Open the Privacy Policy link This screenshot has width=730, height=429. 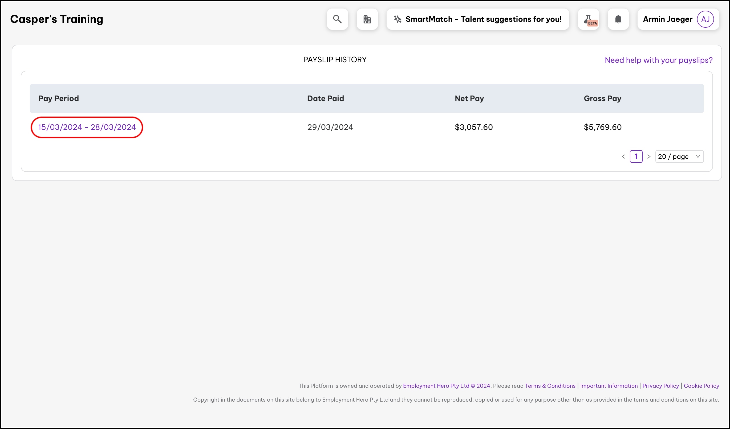660,386
